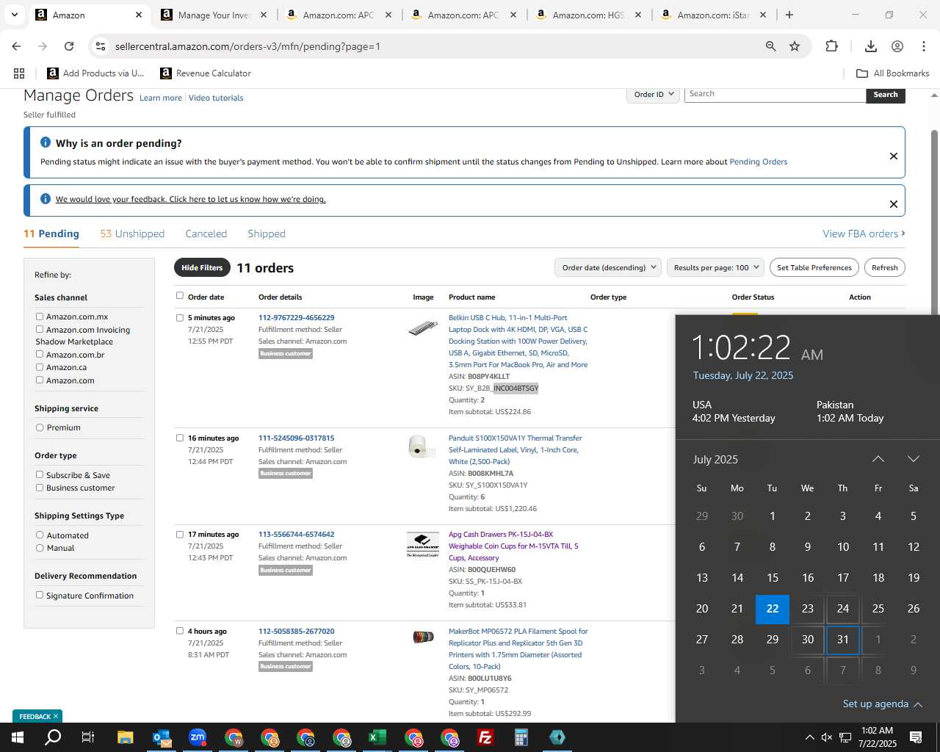The image size is (940, 752).
Task: Click the tab search chevron at top-left
Action: tap(15, 15)
